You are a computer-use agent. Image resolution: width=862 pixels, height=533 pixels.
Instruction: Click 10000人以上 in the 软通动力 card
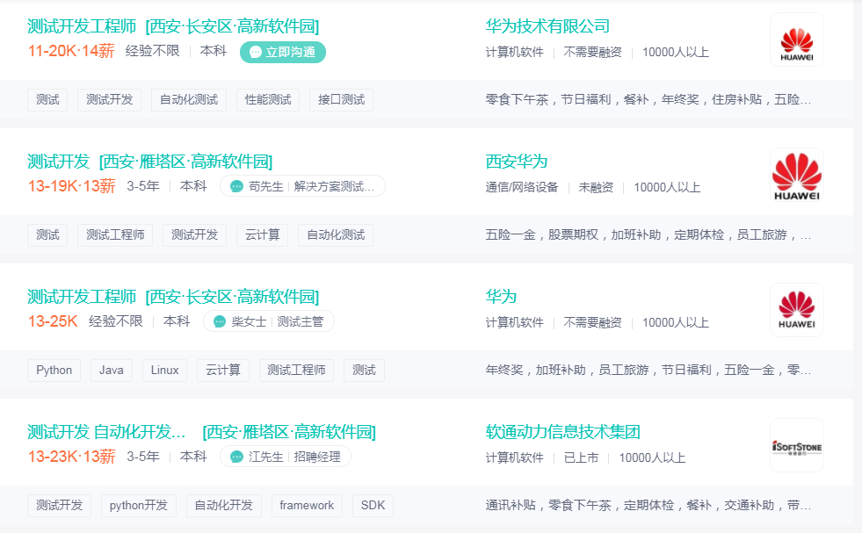[x=652, y=457]
